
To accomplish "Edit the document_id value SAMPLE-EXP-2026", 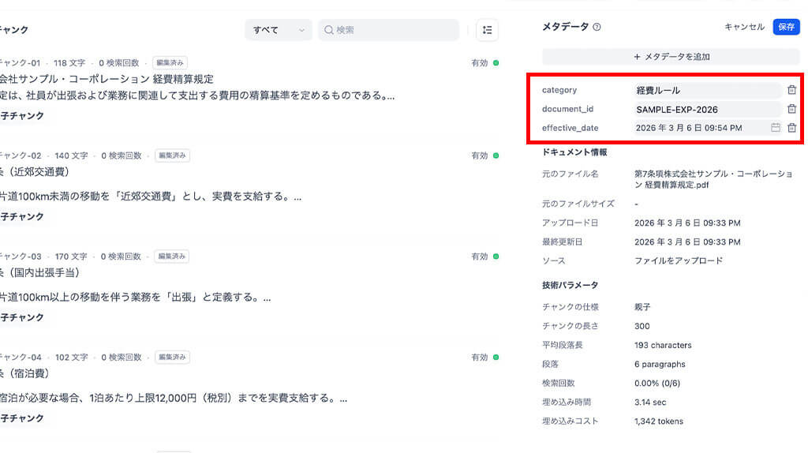I will 707,109.
